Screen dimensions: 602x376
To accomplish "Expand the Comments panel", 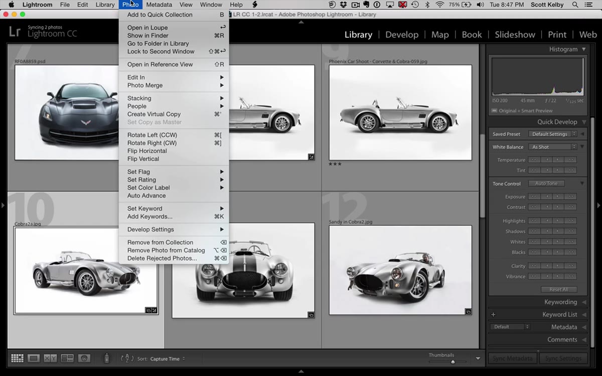I will point(583,339).
